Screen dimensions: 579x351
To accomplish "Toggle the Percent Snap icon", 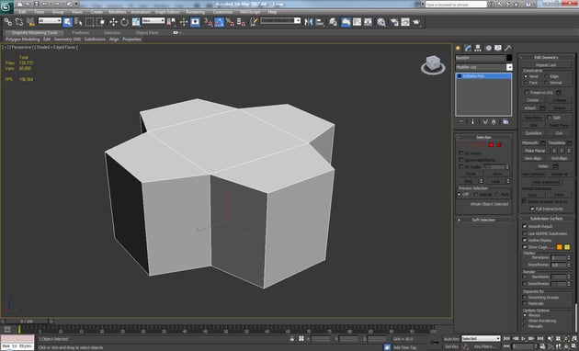I will 231,22.
